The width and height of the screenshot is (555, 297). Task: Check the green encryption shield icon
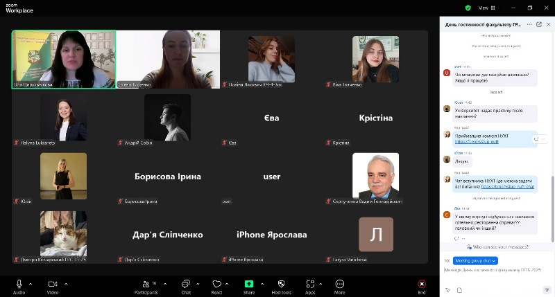[468, 8]
